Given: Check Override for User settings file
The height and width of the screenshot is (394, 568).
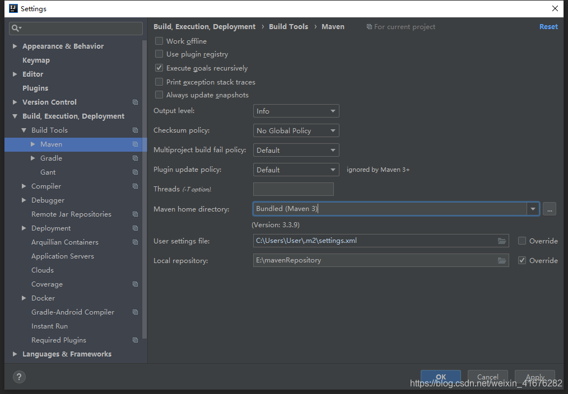Looking at the screenshot, I should pos(522,241).
